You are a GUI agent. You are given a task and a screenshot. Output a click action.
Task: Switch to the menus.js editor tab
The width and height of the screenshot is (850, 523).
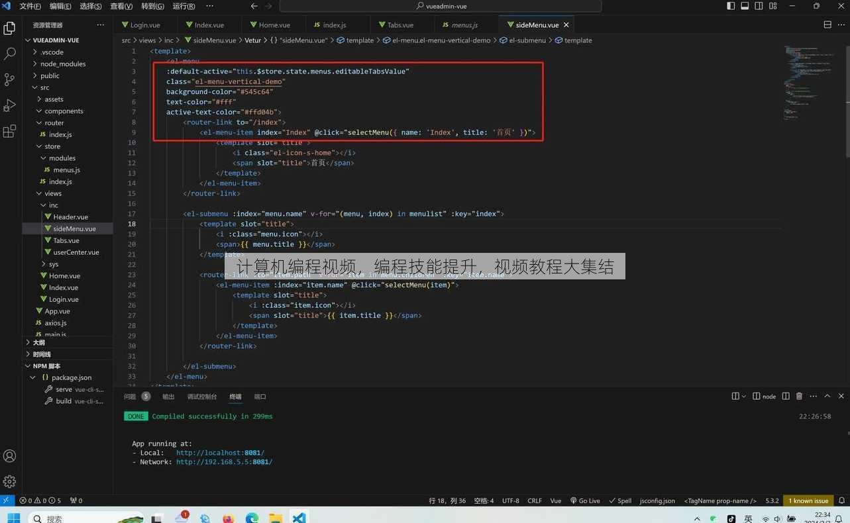pyautogui.click(x=464, y=25)
